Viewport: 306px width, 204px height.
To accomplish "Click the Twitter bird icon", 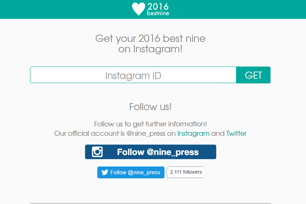I will click(105, 172).
